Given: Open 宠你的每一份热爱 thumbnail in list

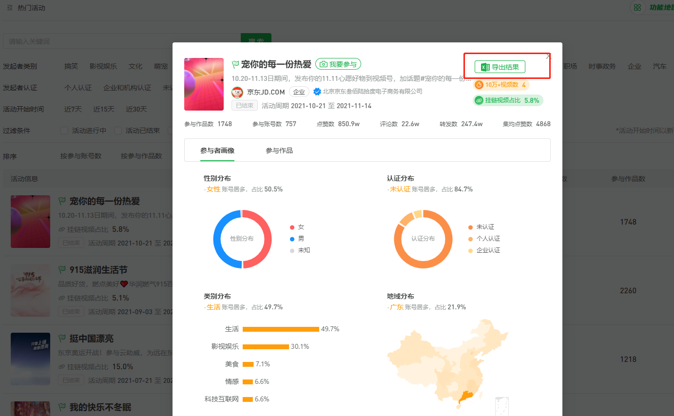Looking at the screenshot, I should point(31,222).
